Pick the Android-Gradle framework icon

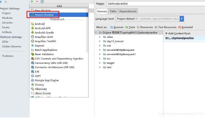pos(33,32)
